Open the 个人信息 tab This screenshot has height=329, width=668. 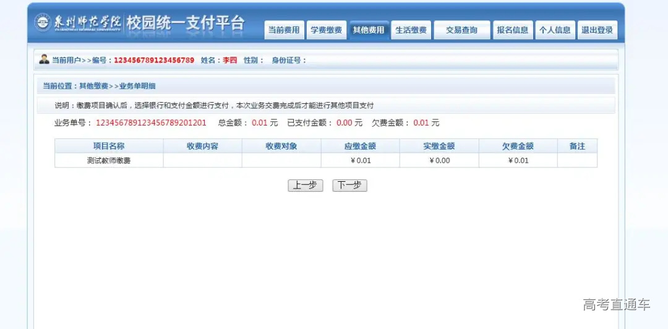coord(555,30)
